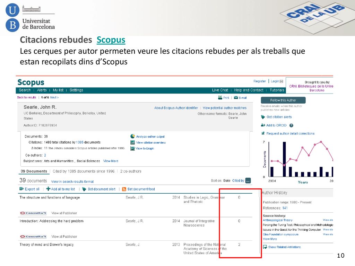Go to My list in navigation bar
Viewport: 355px width, 266px height.
tap(58, 90)
